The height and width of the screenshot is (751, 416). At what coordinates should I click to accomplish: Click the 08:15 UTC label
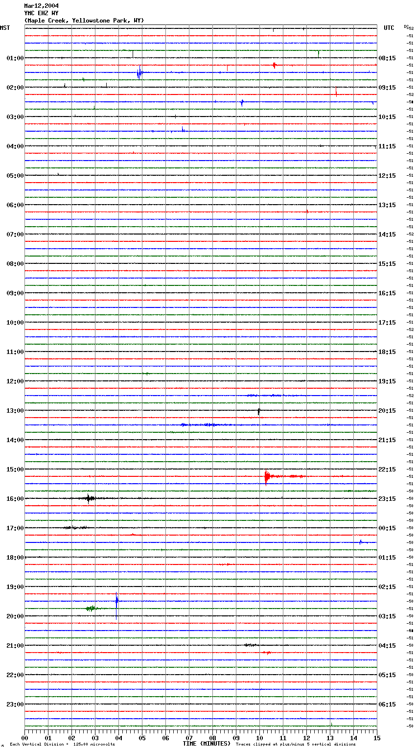coord(387,58)
